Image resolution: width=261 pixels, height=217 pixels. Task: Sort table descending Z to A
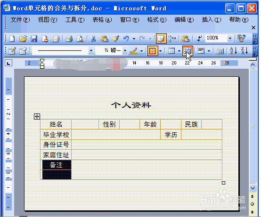(245, 51)
